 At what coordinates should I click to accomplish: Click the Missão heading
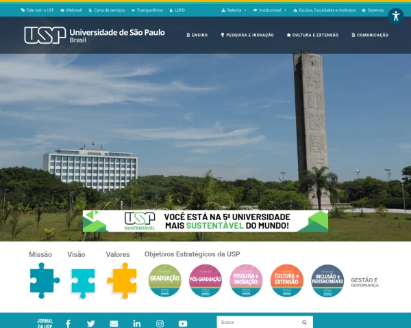tap(40, 254)
